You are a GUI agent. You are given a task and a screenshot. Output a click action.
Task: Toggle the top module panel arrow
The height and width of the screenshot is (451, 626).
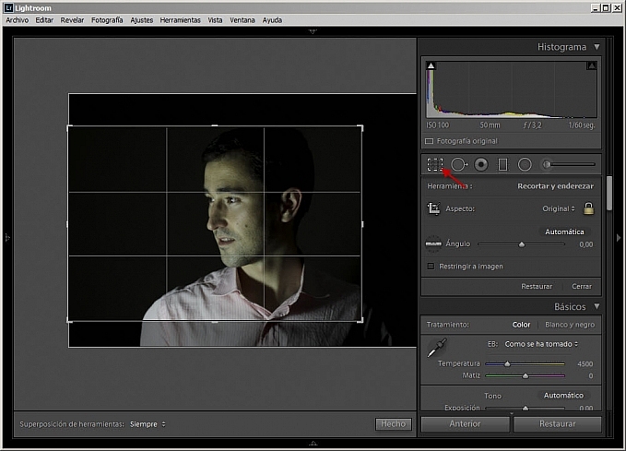(x=313, y=31)
